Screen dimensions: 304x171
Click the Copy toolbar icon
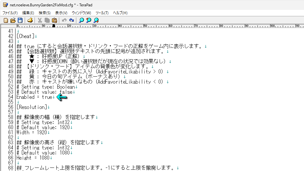click(x=47, y=20)
